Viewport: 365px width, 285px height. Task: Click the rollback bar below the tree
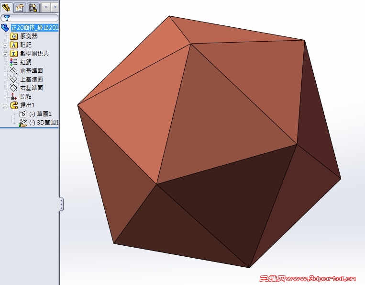(x=29, y=127)
